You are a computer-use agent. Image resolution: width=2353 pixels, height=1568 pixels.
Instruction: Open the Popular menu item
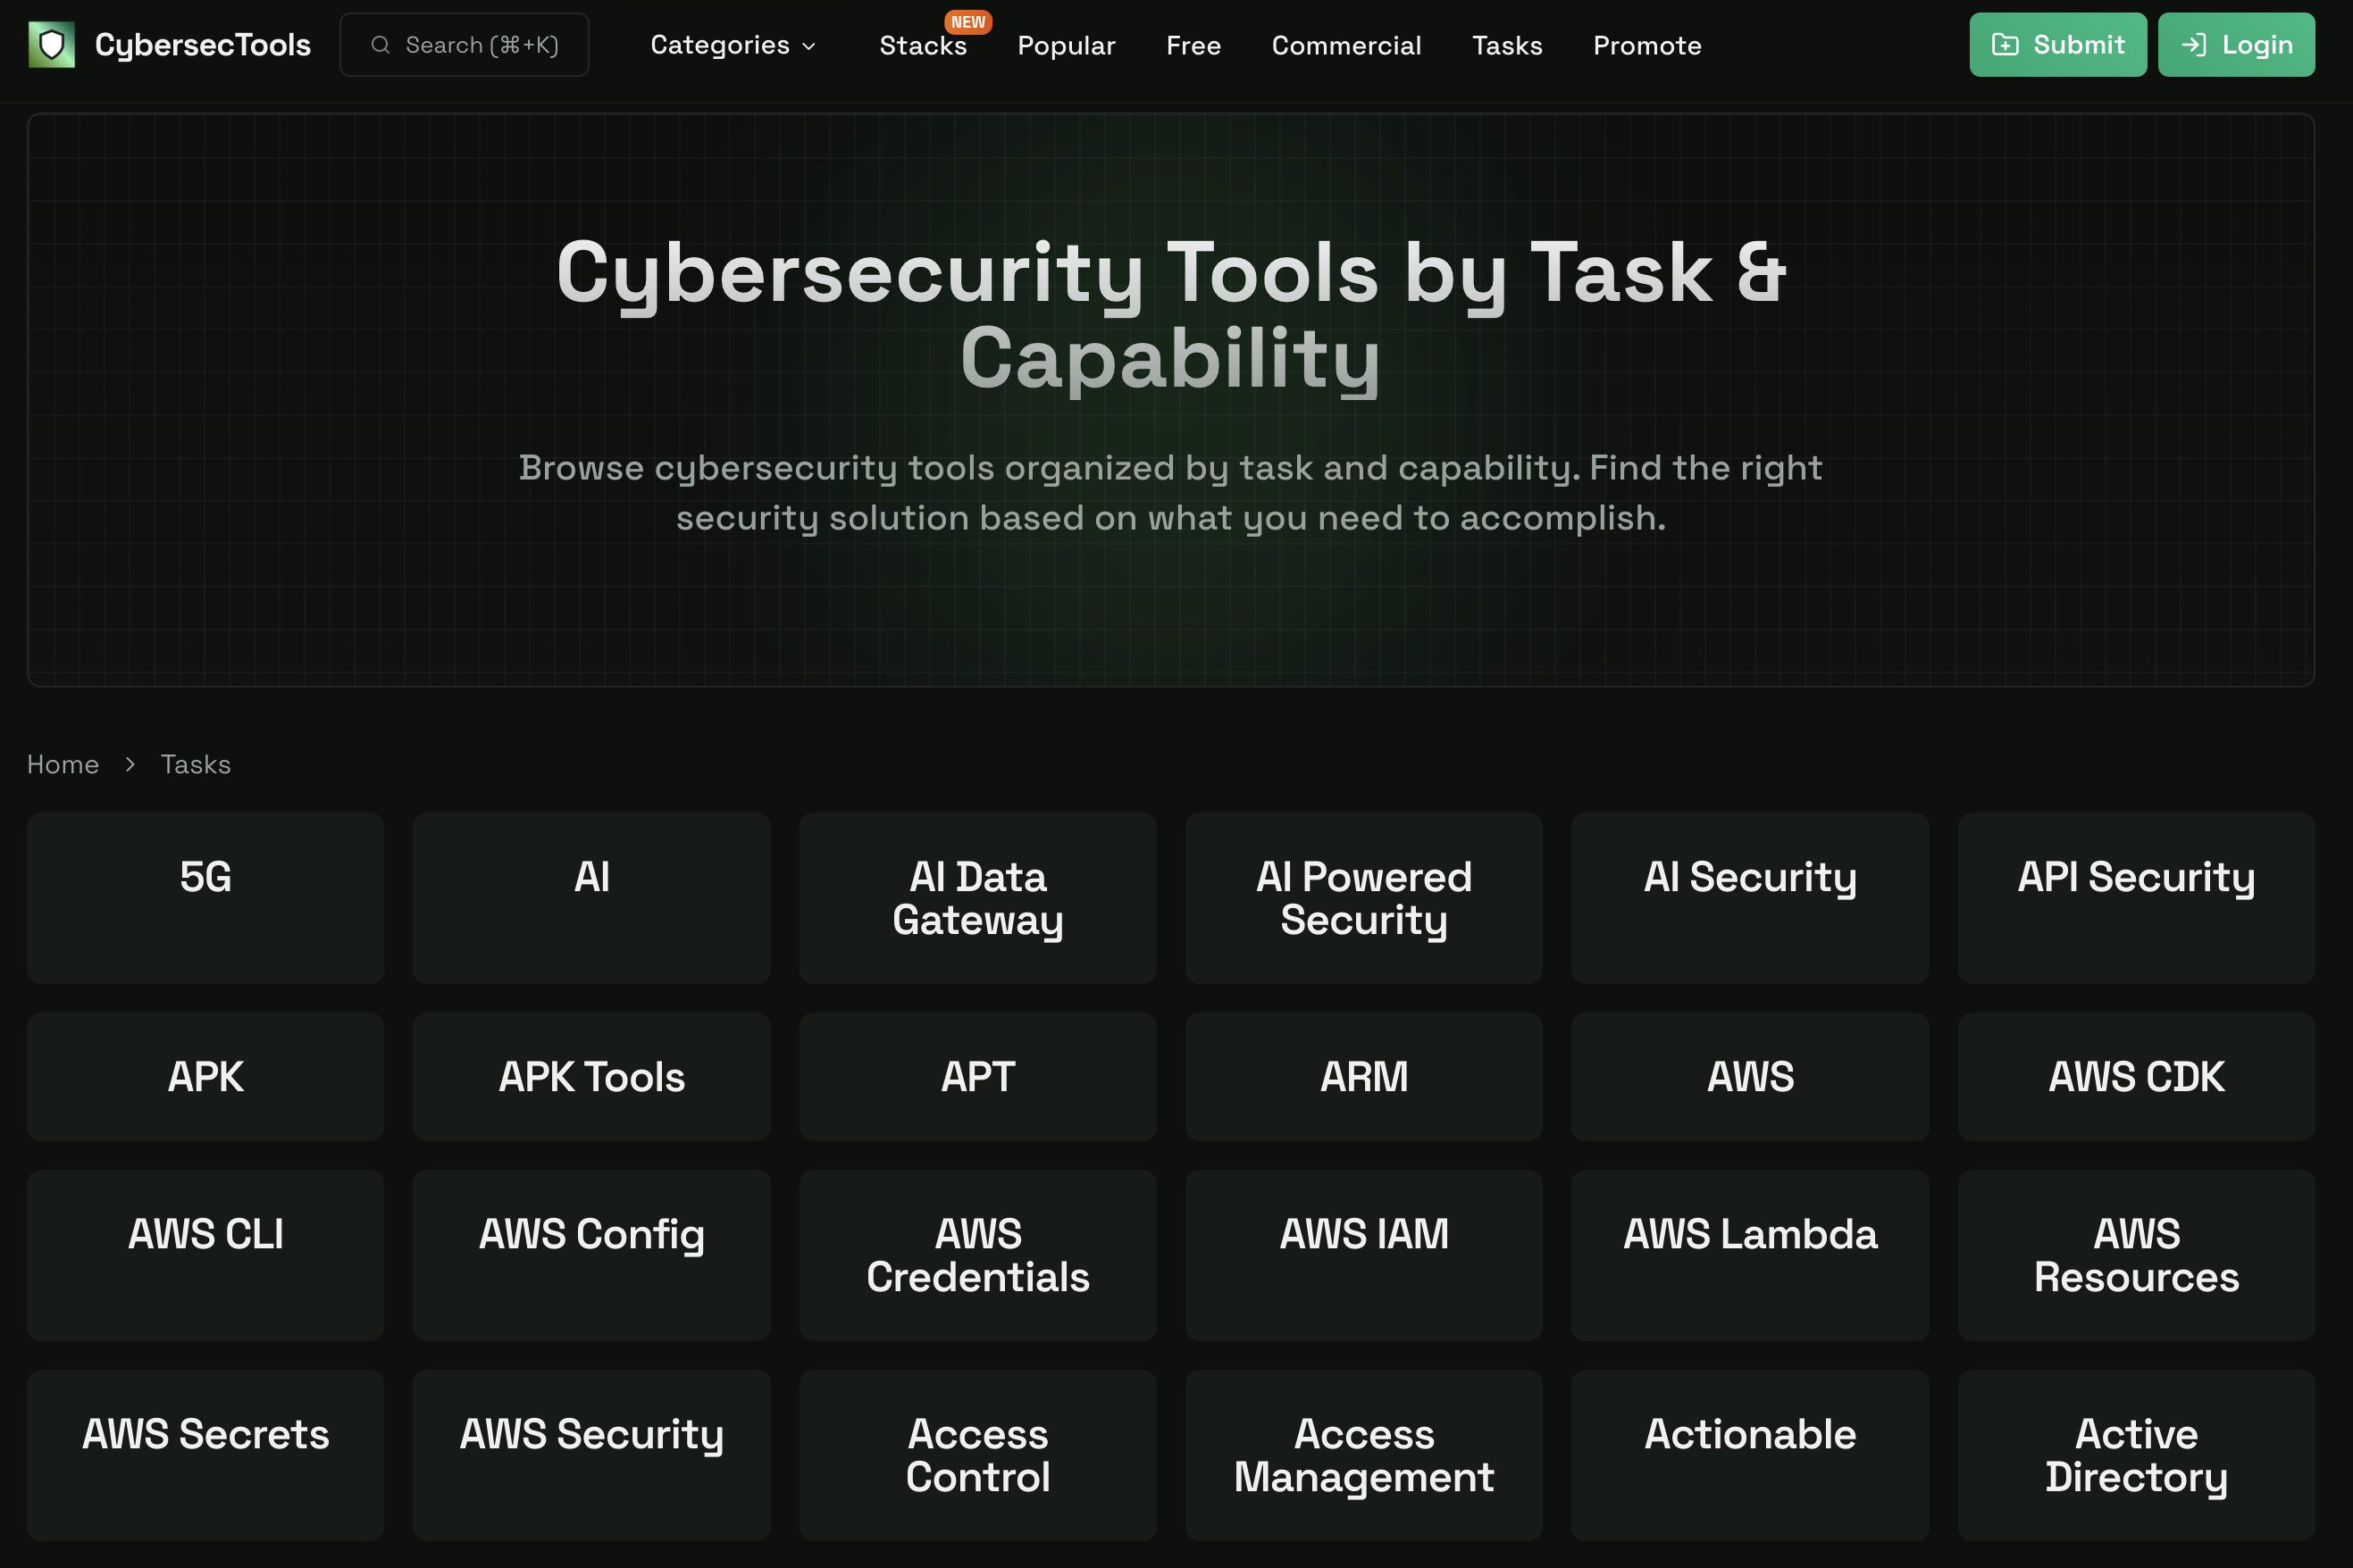[1066, 45]
